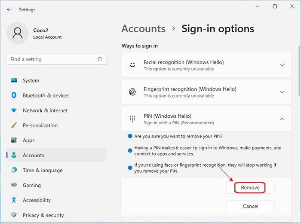The width and height of the screenshot is (301, 223).
Task: Click Facial recognition (Windows Hello) title
Action: click(x=184, y=62)
